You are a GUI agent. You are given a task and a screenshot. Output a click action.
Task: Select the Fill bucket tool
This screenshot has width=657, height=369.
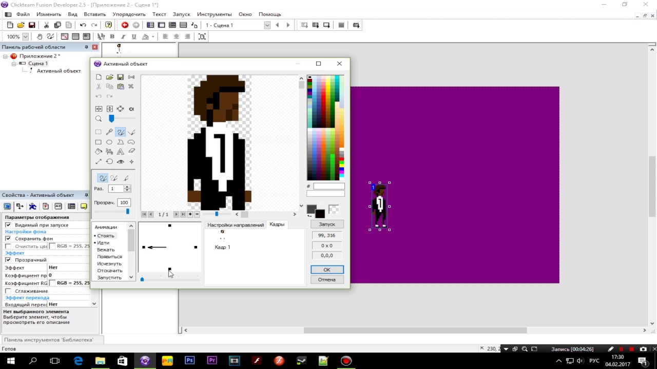[99, 152]
